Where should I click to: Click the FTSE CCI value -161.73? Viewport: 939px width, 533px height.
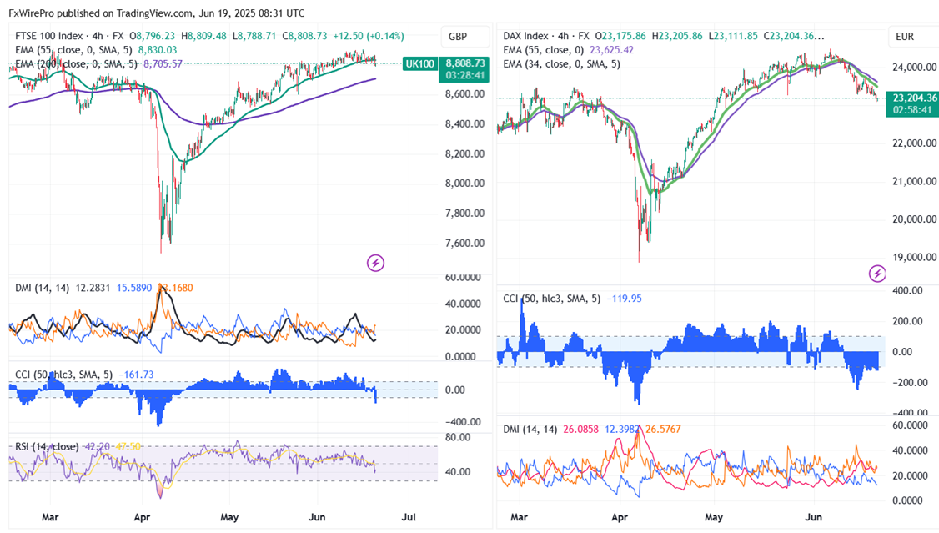[136, 375]
